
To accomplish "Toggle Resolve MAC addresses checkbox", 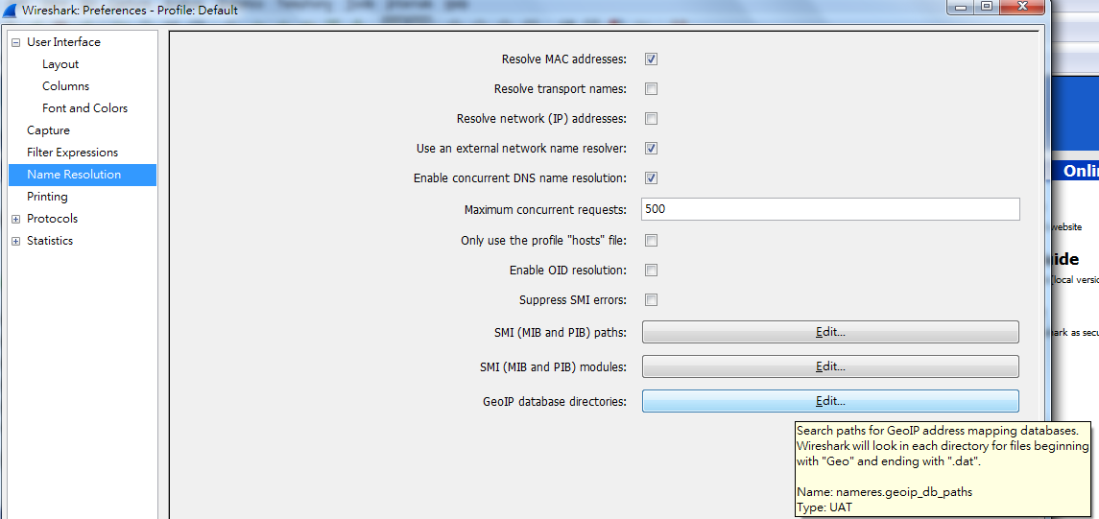I will click(x=651, y=59).
